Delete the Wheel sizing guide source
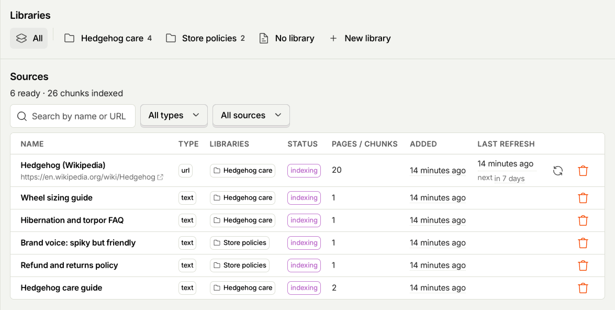 coord(583,198)
